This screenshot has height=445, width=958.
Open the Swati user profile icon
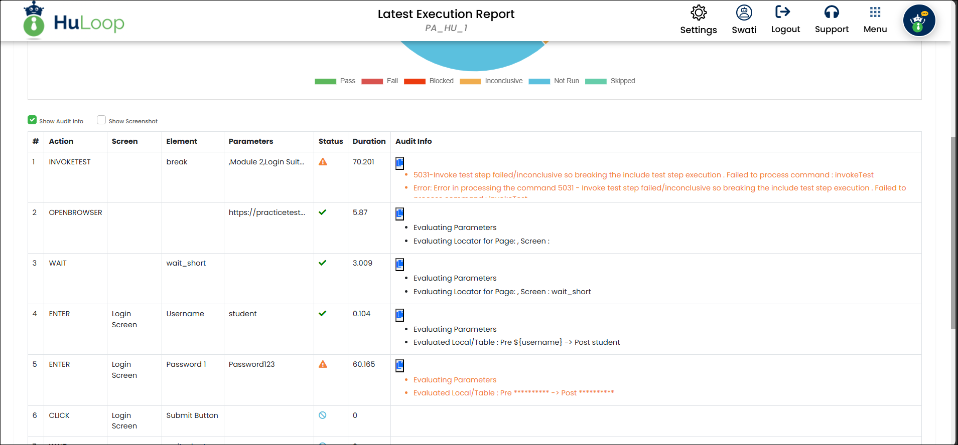(744, 13)
